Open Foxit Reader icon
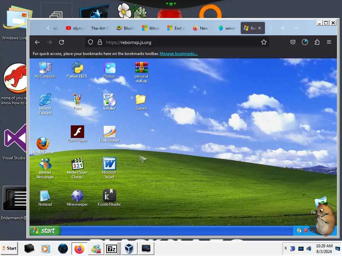This screenshot has width=342, height=256. [109, 134]
